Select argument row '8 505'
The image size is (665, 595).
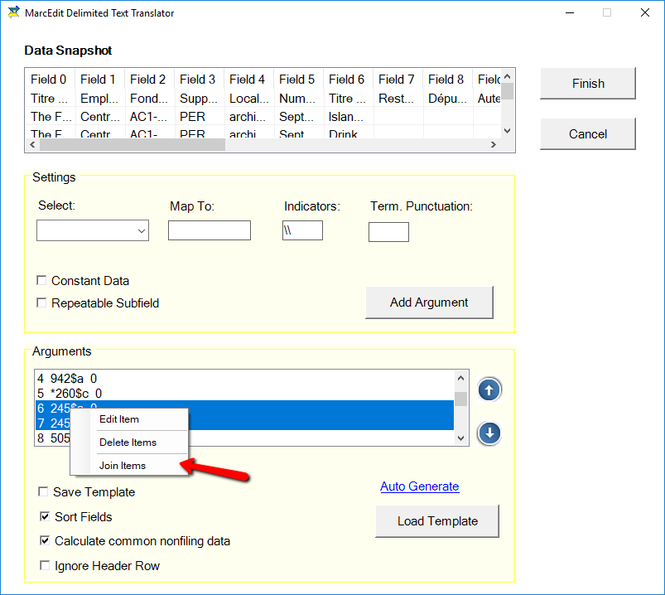click(x=244, y=438)
